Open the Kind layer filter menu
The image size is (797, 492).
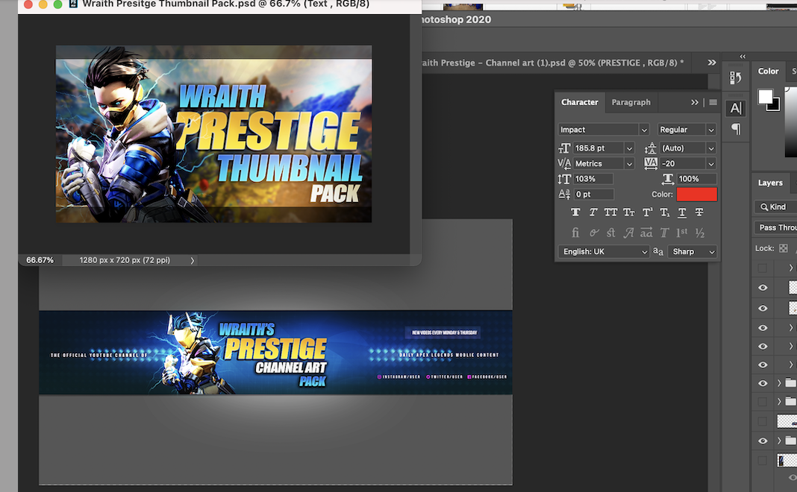click(775, 206)
